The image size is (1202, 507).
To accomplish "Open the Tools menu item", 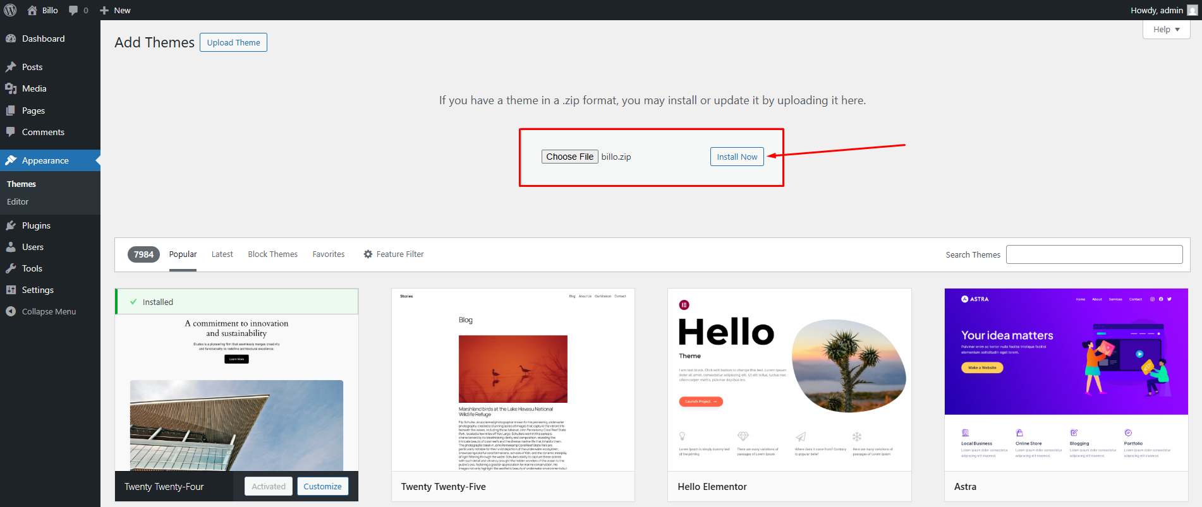I will (32, 268).
